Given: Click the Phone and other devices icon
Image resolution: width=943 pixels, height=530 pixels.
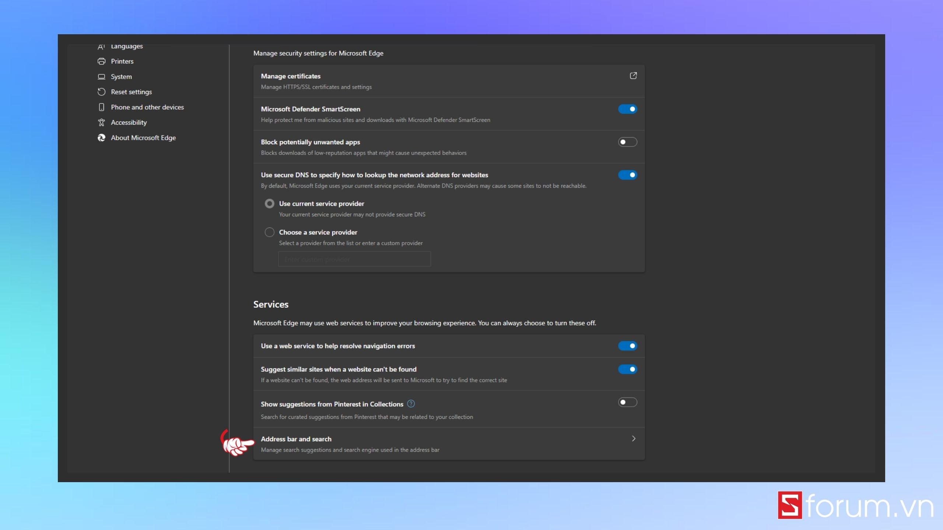Looking at the screenshot, I should 101,107.
